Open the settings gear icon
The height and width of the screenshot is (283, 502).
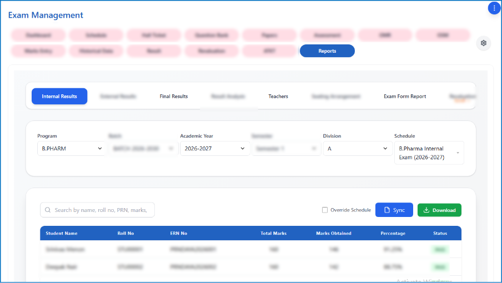click(x=484, y=43)
